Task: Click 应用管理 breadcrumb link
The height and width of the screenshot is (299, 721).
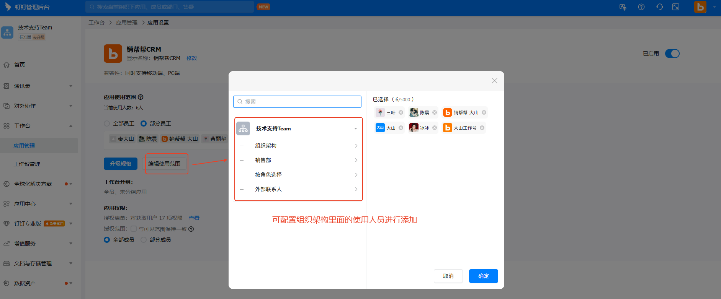Action: point(127,23)
